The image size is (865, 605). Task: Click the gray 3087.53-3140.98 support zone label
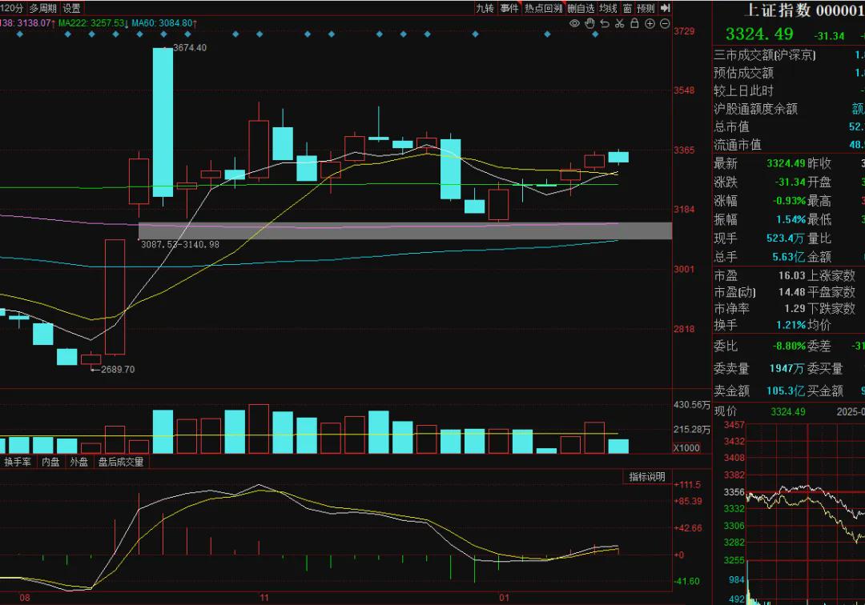[180, 244]
